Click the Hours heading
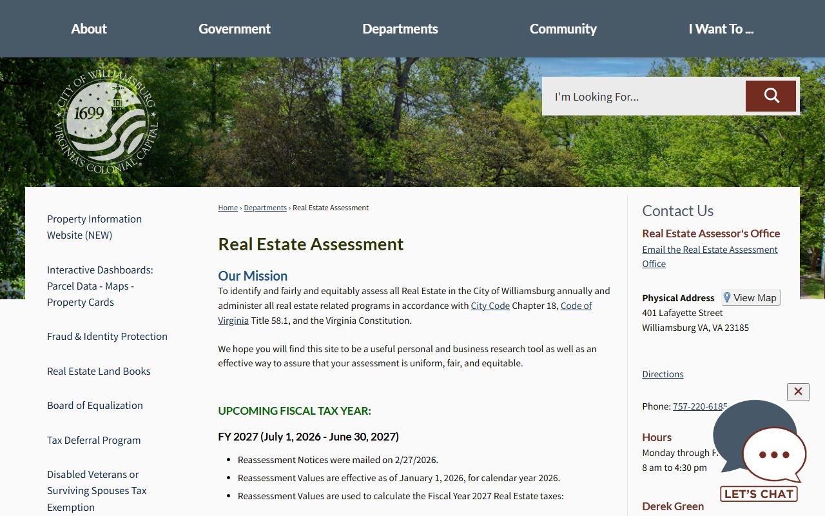This screenshot has width=825, height=516. pyautogui.click(x=657, y=437)
